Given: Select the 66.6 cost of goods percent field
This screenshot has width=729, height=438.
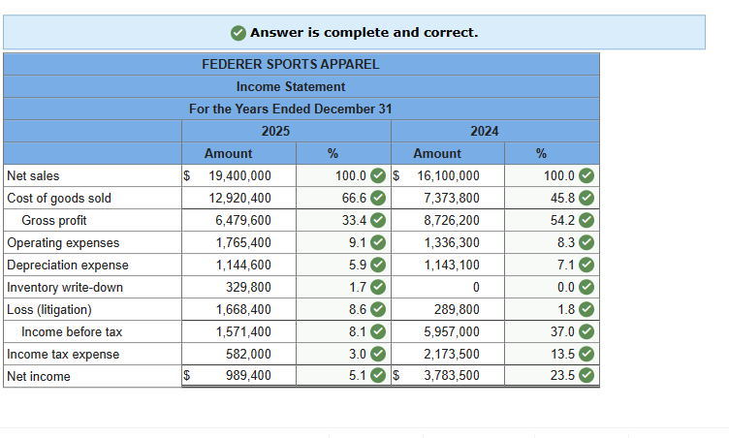Looking at the screenshot, I should point(343,198).
